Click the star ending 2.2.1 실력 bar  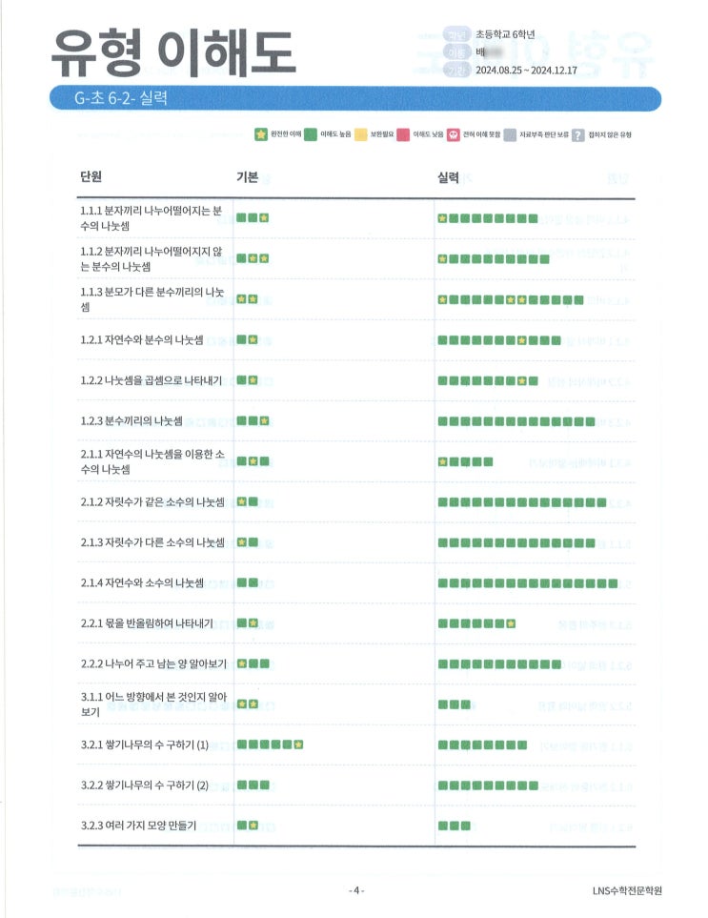click(x=511, y=623)
